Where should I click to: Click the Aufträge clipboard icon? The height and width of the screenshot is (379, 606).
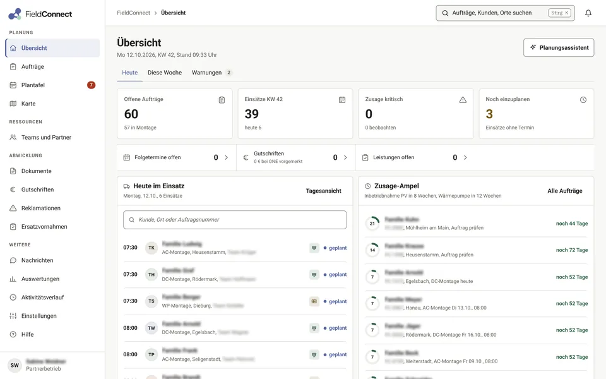pyautogui.click(x=13, y=66)
